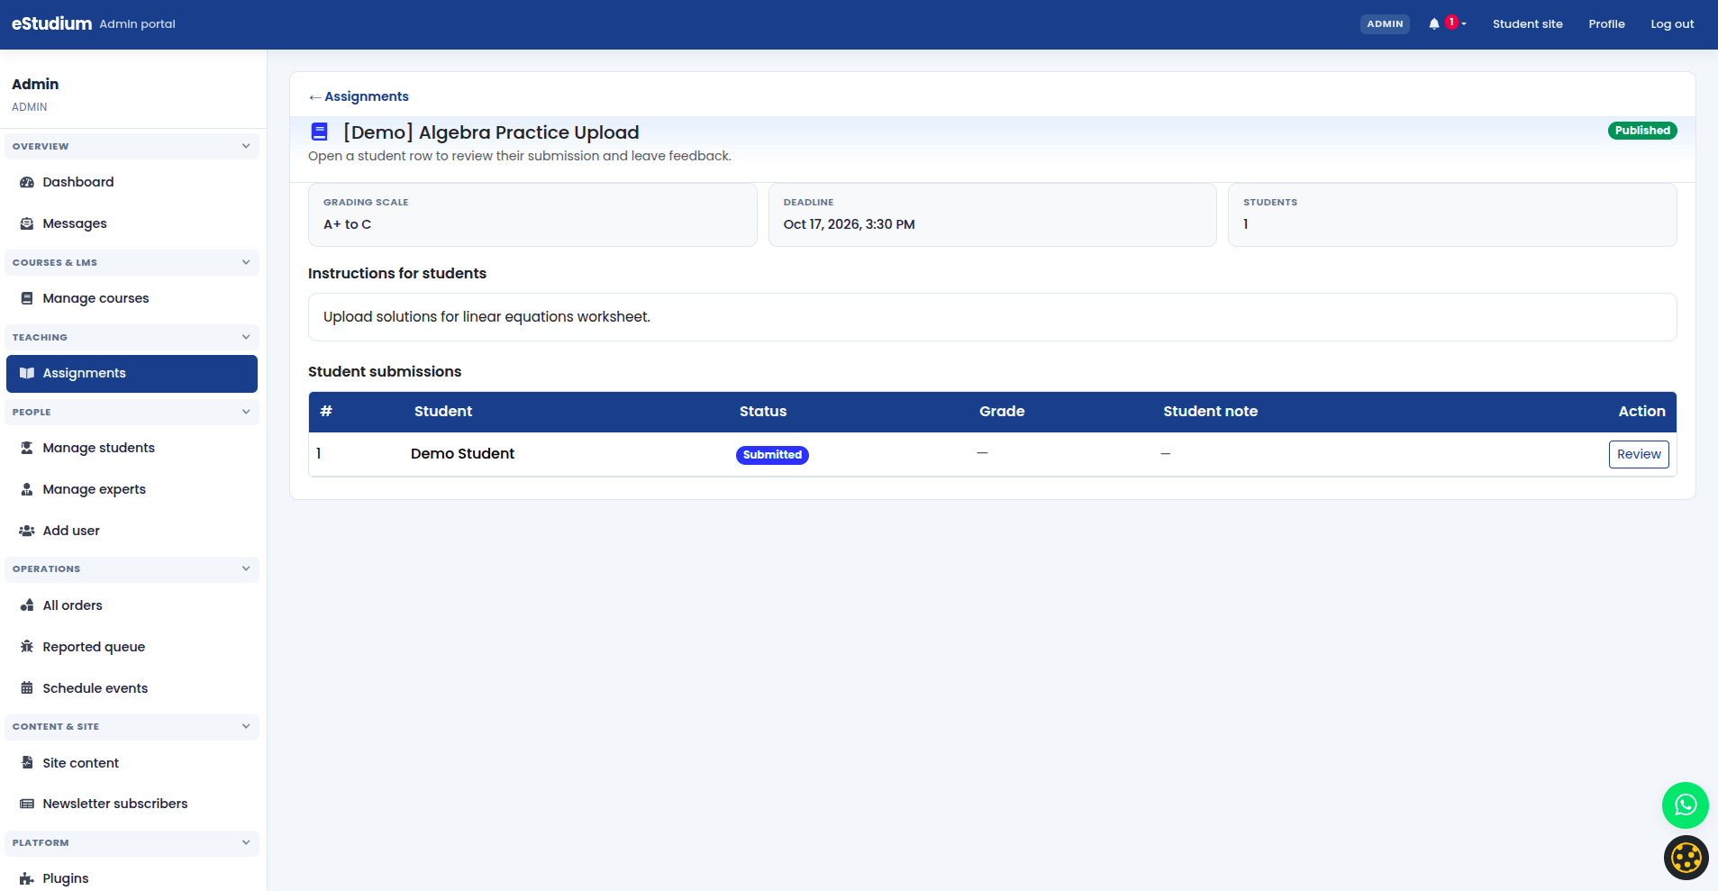The height and width of the screenshot is (891, 1718).
Task: Click the Demo Student name cell
Action: click(x=462, y=454)
